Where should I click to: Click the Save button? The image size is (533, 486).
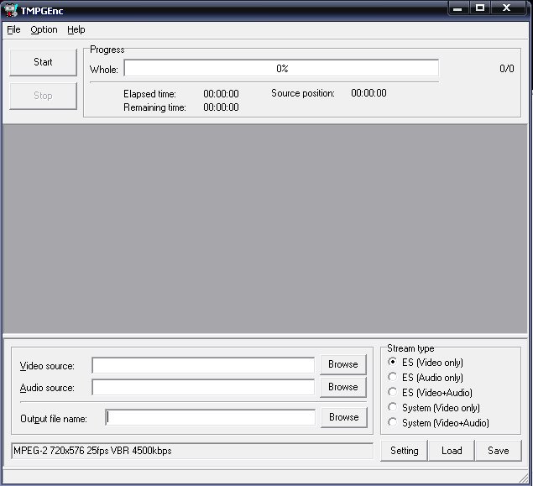coord(499,451)
